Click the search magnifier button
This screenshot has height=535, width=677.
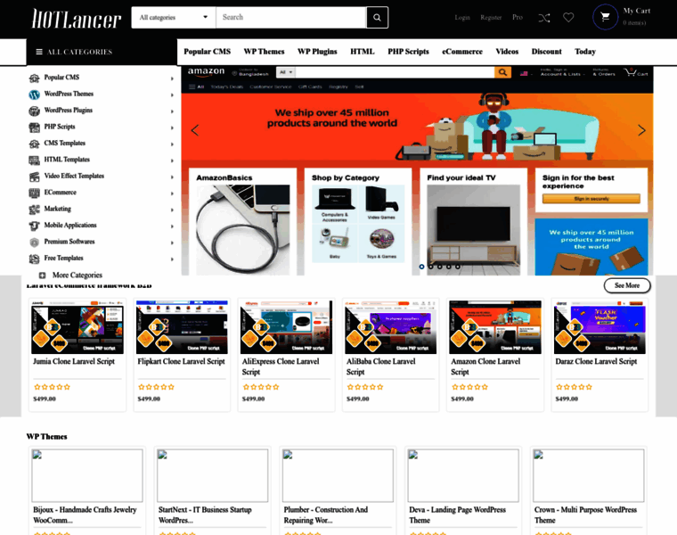click(x=377, y=17)
